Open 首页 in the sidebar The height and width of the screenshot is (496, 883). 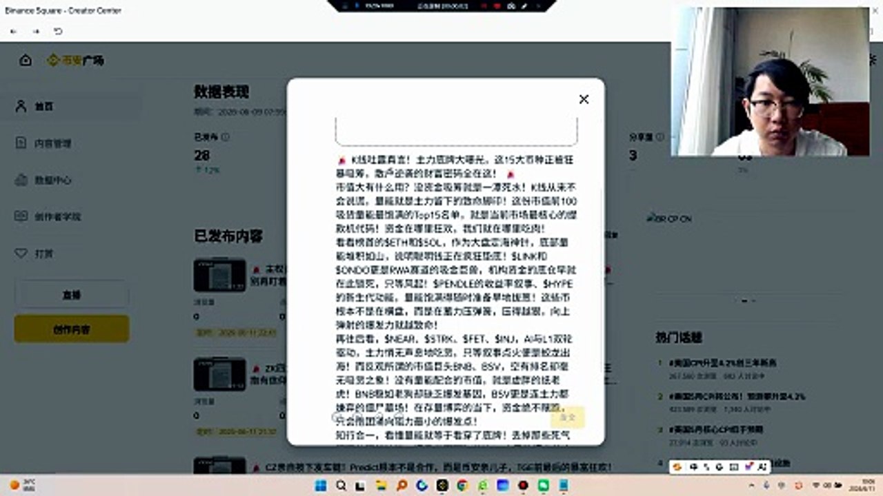[x=71, y=106]
